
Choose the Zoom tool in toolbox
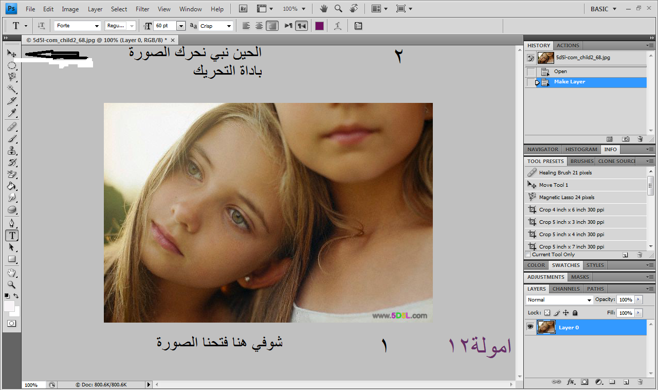11,285
